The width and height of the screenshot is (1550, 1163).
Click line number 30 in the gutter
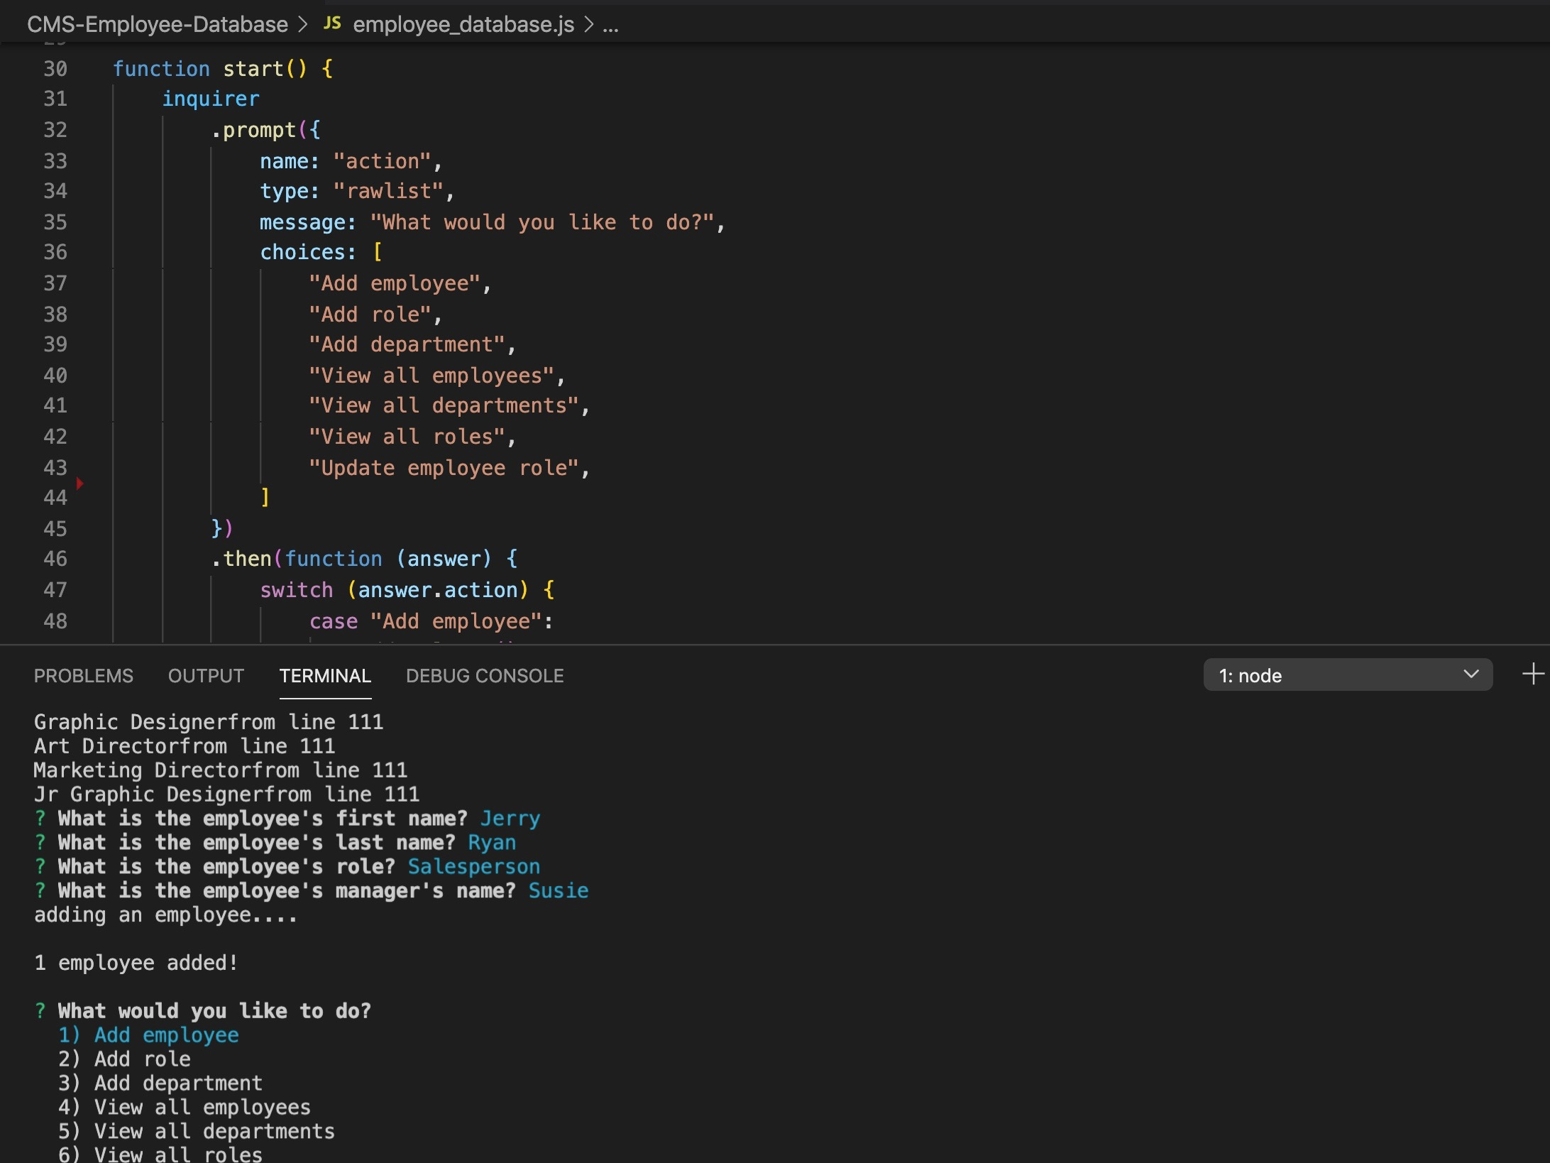pos(55,69)
